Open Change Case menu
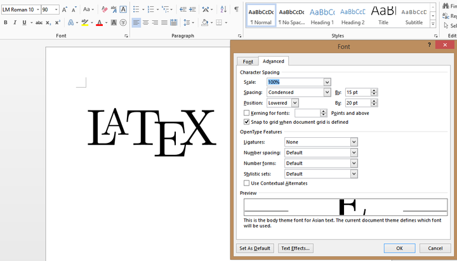This screenshot has height=261, width=457. 88,10
